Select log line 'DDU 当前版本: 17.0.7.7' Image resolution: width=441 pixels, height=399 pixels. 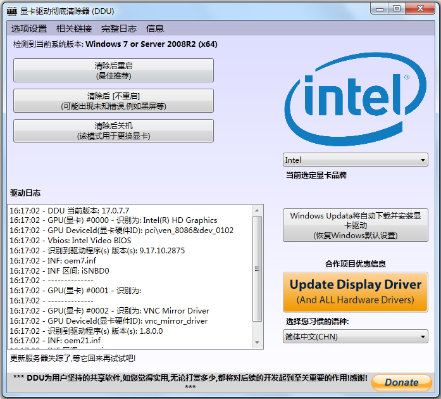70,211
